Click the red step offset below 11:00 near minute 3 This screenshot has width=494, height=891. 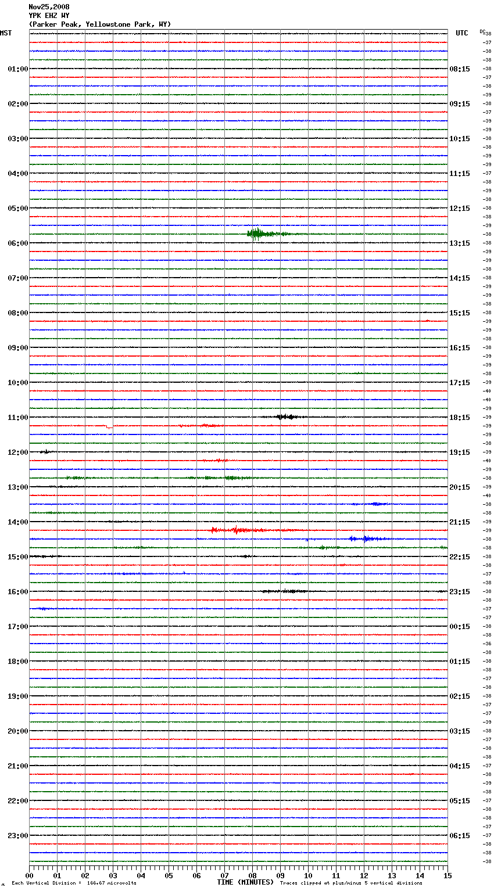109,427
